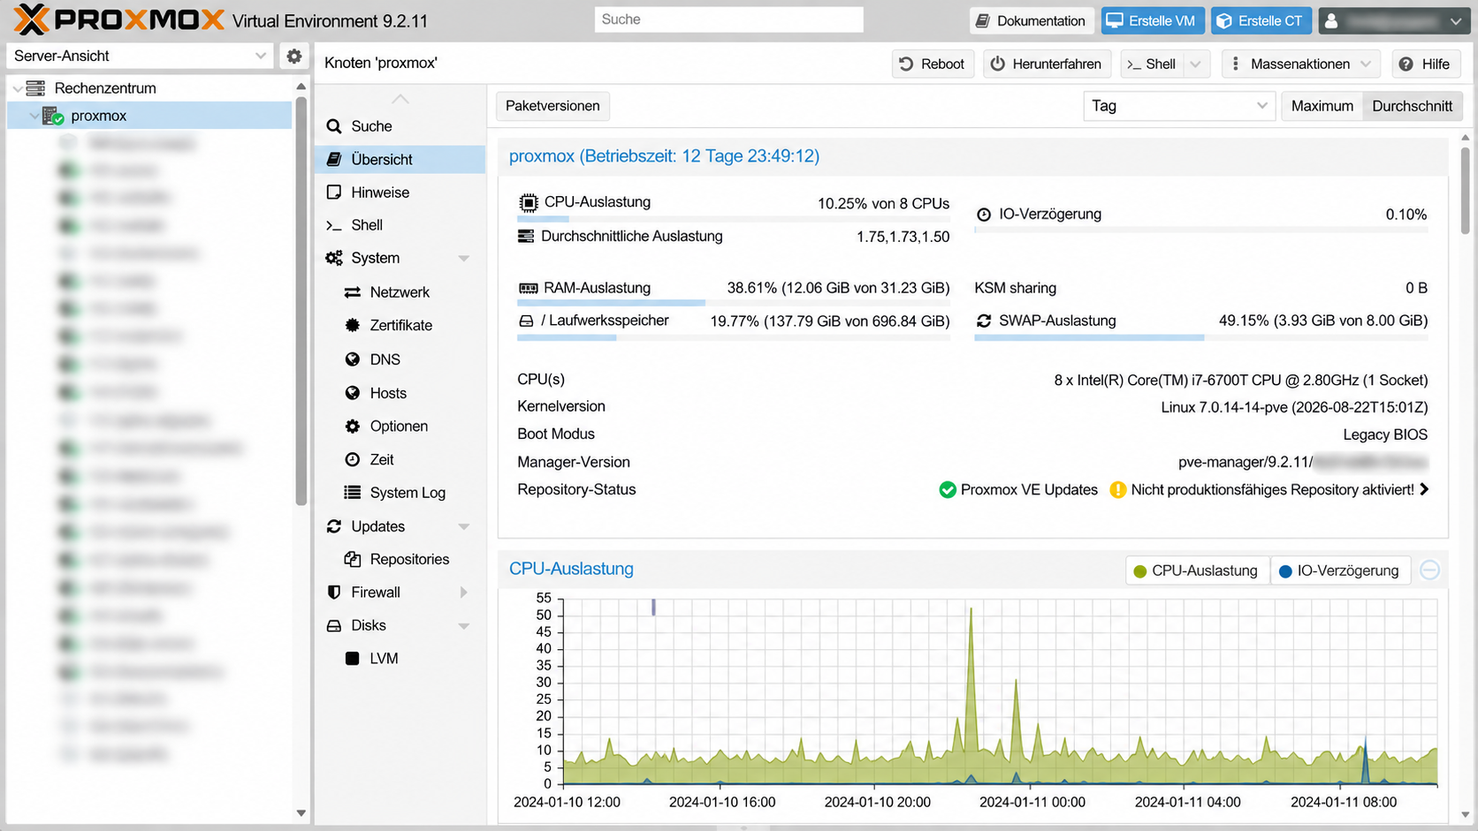Open the System Log menu item
Image resolution: width=1478 pixels, height=831 pixels.
pos(400,493)
